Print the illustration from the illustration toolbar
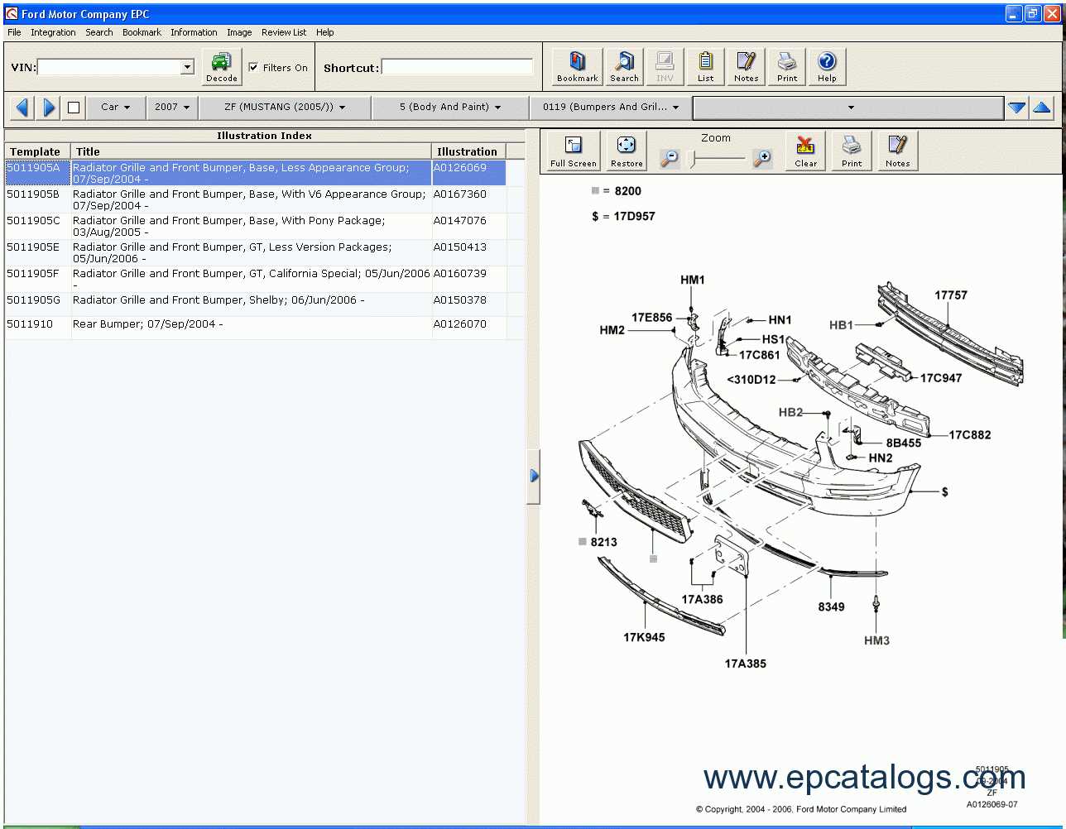The image size is (1066, 829). 852,151
